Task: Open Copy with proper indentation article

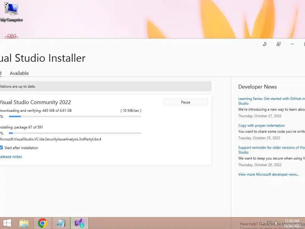Action: pyautogui.click(x=262, y=126)
